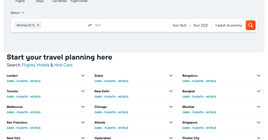268x140 pixels.
Task: Open the Return trip type dropdown
Action: (18, 13)
